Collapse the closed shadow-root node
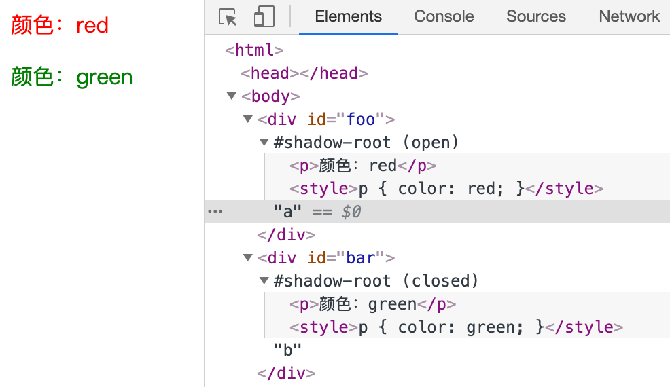 264,281
